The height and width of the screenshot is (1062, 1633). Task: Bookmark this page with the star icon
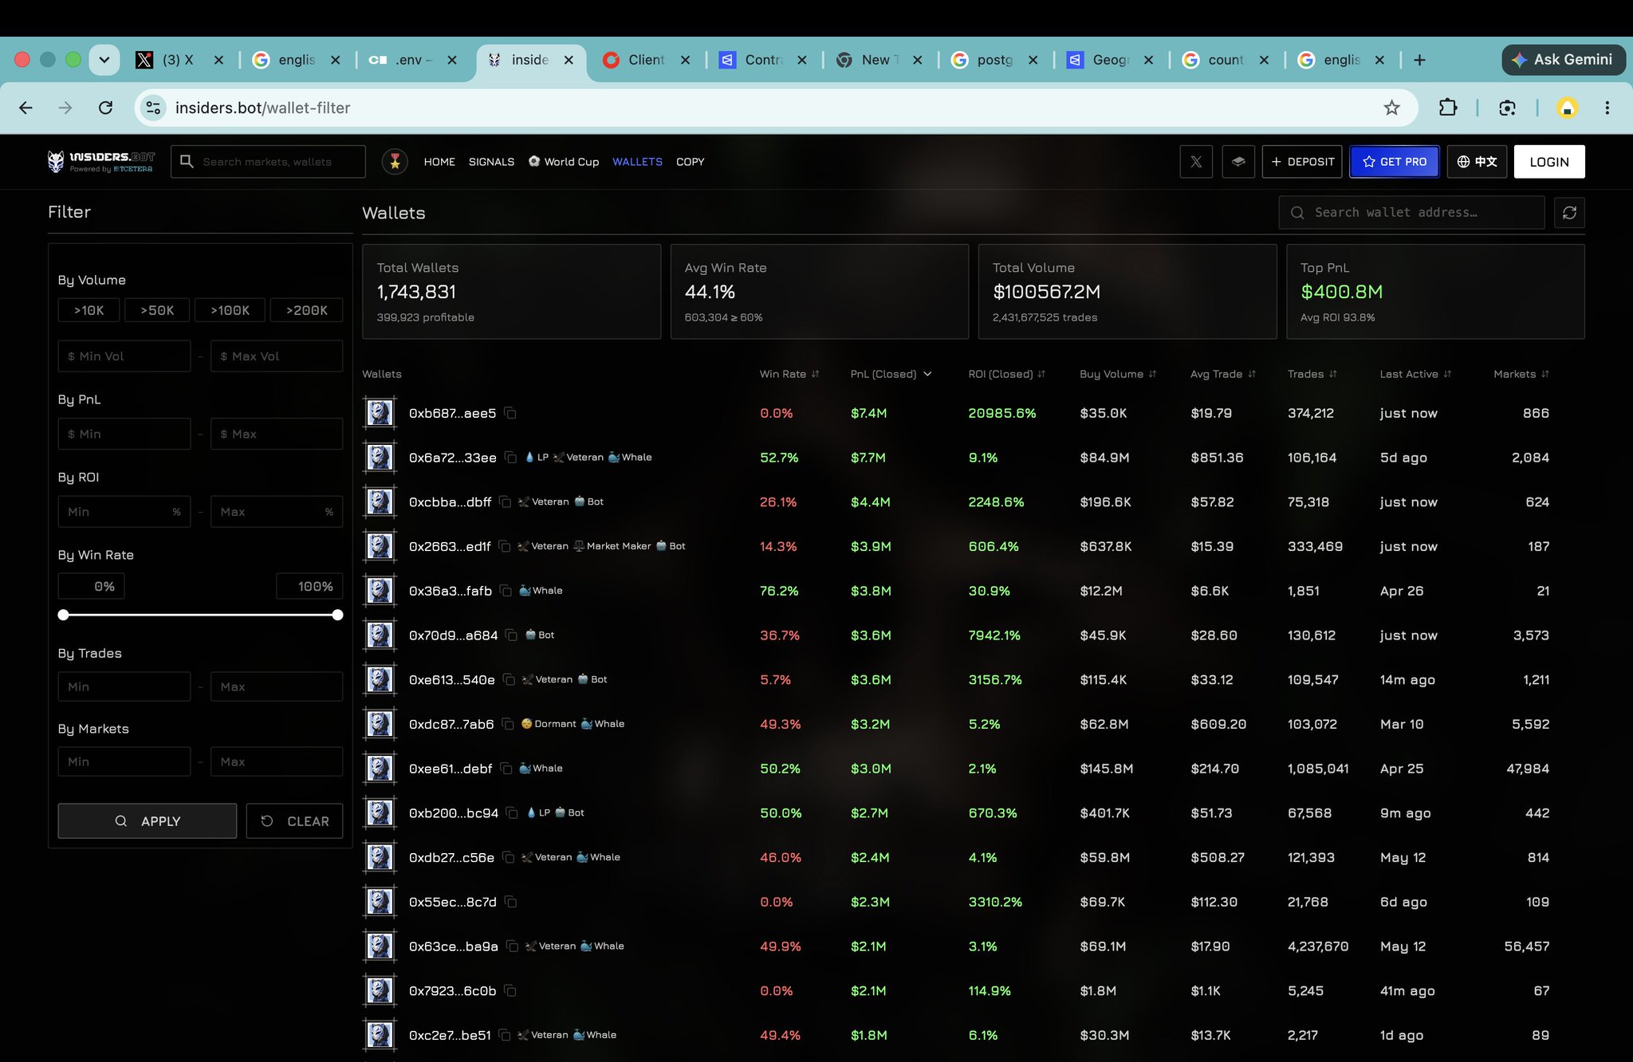pyautogui.click(x=1391, y=108)
